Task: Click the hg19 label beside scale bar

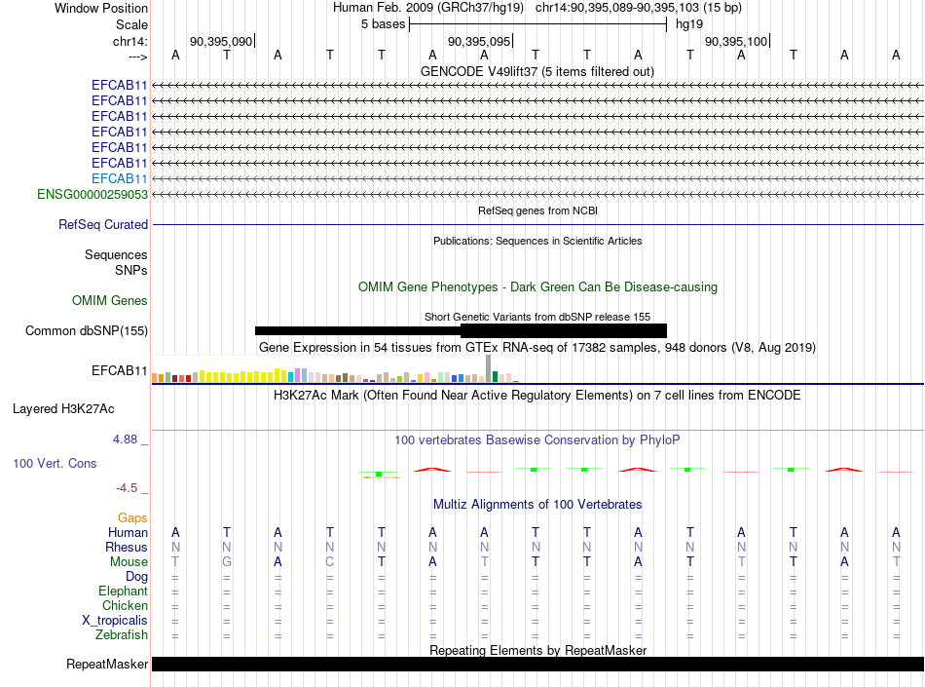Action: (689, 24)
